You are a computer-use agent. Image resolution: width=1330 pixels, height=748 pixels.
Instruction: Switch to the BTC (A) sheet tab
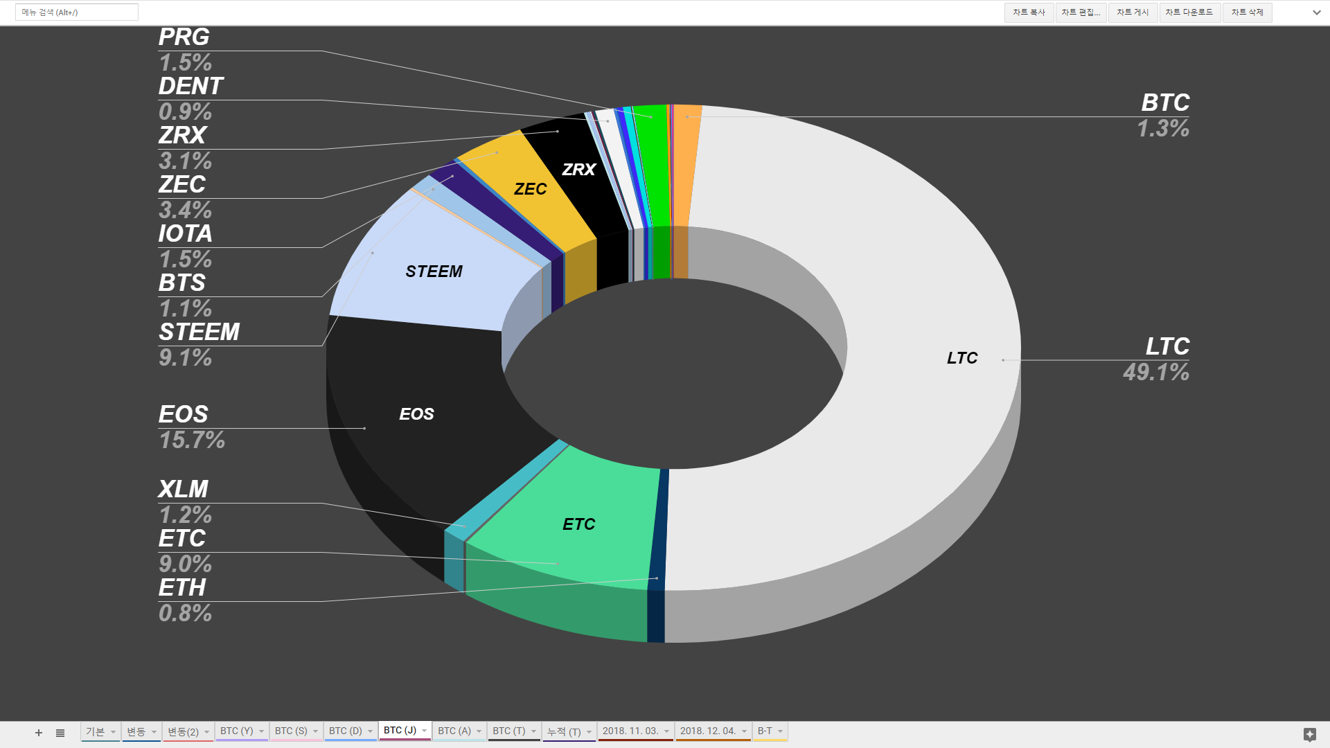[x=454, y=730]
